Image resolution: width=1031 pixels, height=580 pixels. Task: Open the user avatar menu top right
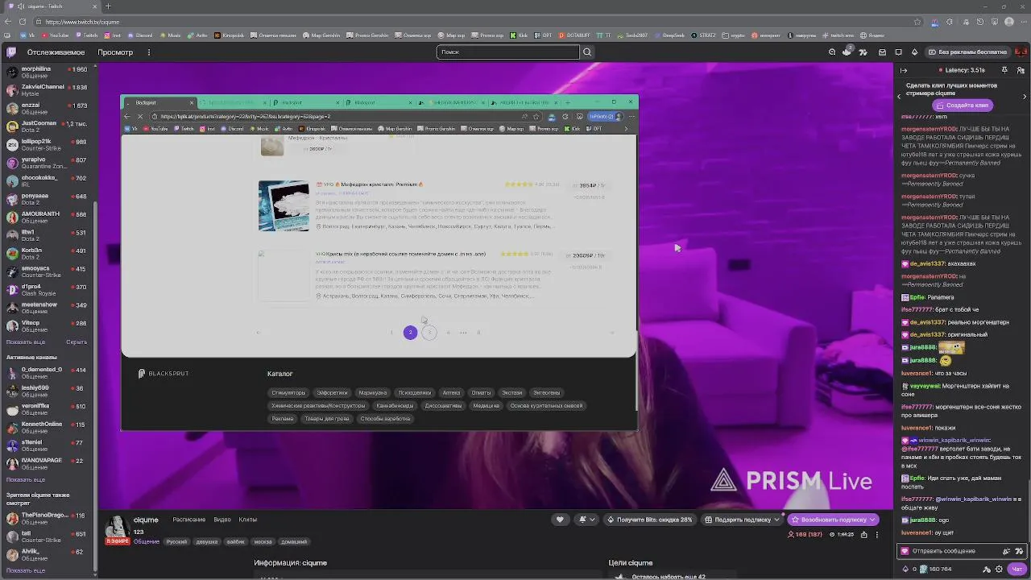[x=1021, y=52]
